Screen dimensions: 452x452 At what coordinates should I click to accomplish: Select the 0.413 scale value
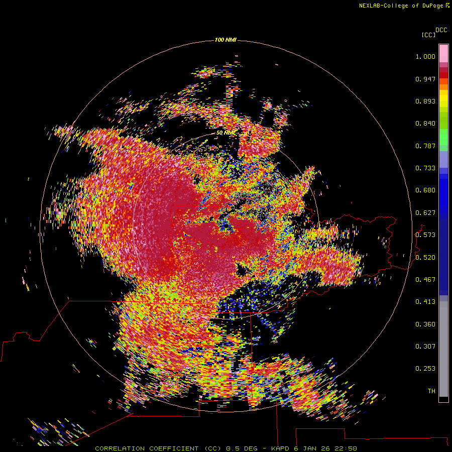click(425, 302)
